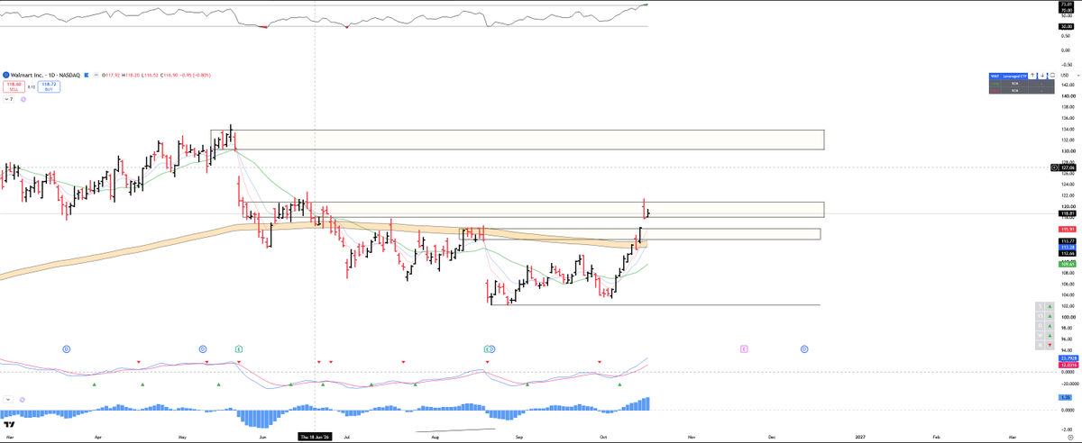Click the first blue D dividend marker in April

(66, 348)
